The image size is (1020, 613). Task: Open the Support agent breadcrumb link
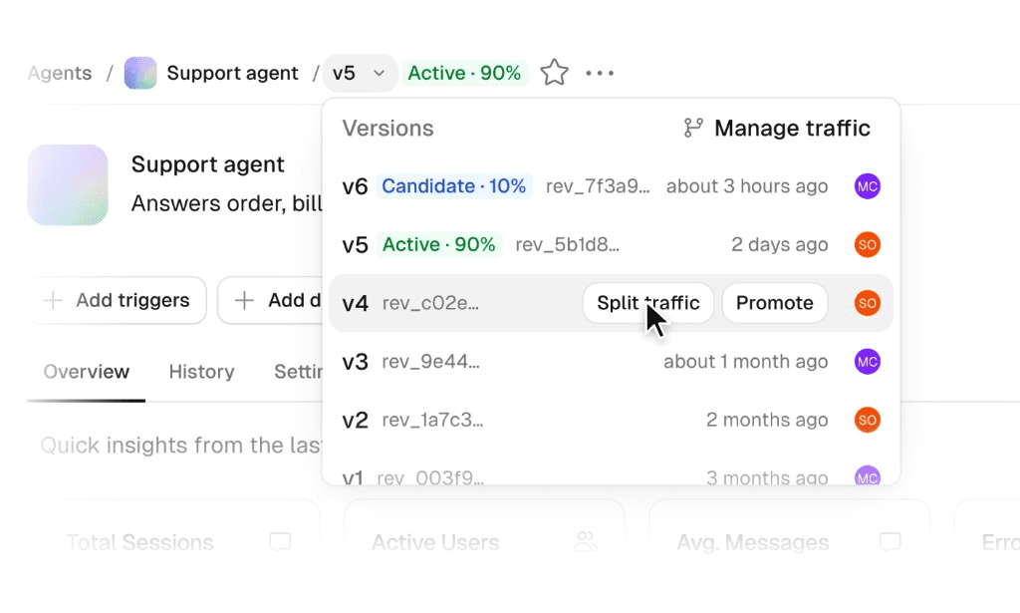pos(232,73)
